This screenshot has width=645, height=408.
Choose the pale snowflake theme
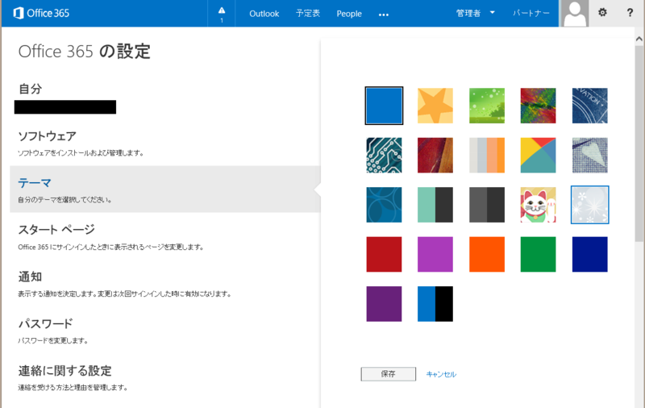tap(590, 205)
